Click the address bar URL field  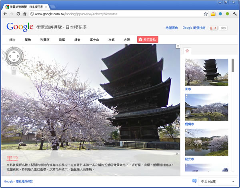click(116, 14)
